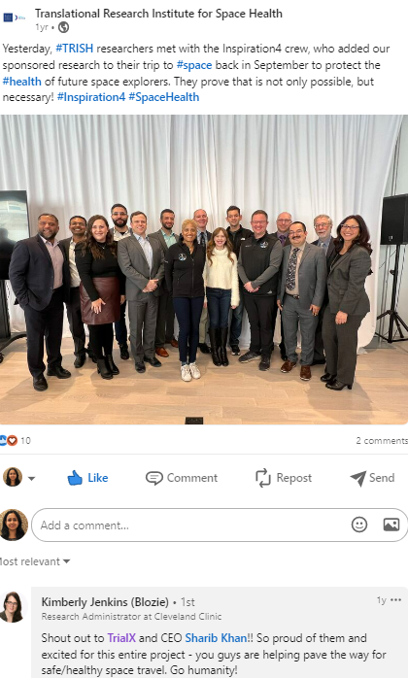
Task: Click the thumbs-up Like icon
Action: (75, 478)
